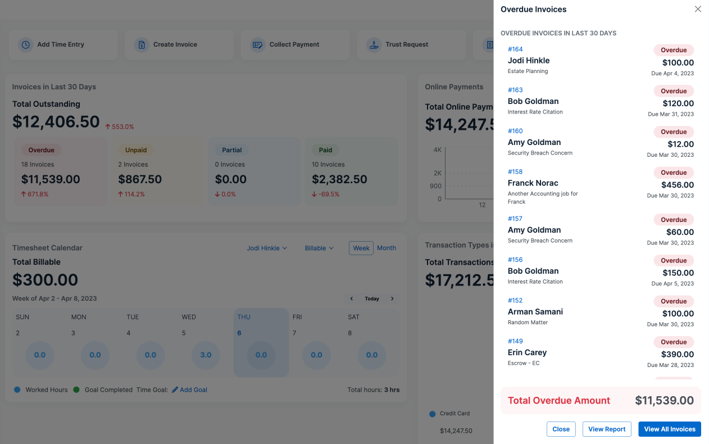Viewport: 709px width, 444px height.
Task: Click the hand icon on Trust Request
Action: [374, 45]
